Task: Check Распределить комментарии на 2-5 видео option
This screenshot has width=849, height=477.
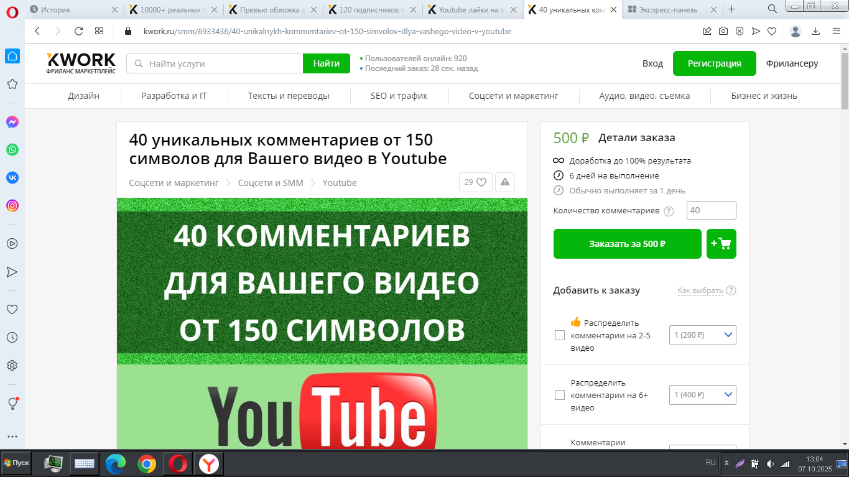Action: [560, 335]
